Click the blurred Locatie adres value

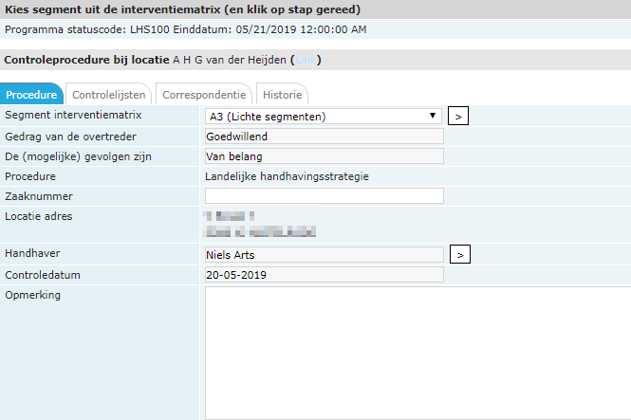click(259, 224)
